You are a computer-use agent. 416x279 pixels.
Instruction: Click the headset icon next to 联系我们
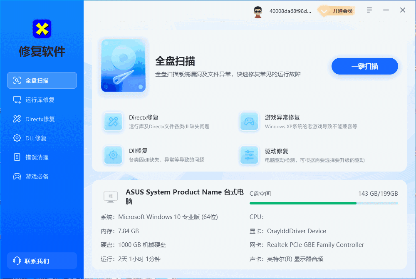pos(16,260)
